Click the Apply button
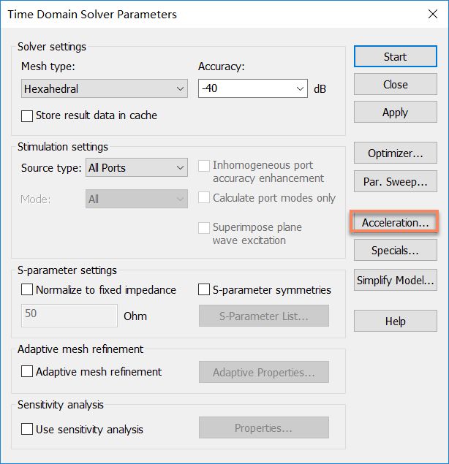The width and height of the screenshot is (449, 464). point(395,112)
